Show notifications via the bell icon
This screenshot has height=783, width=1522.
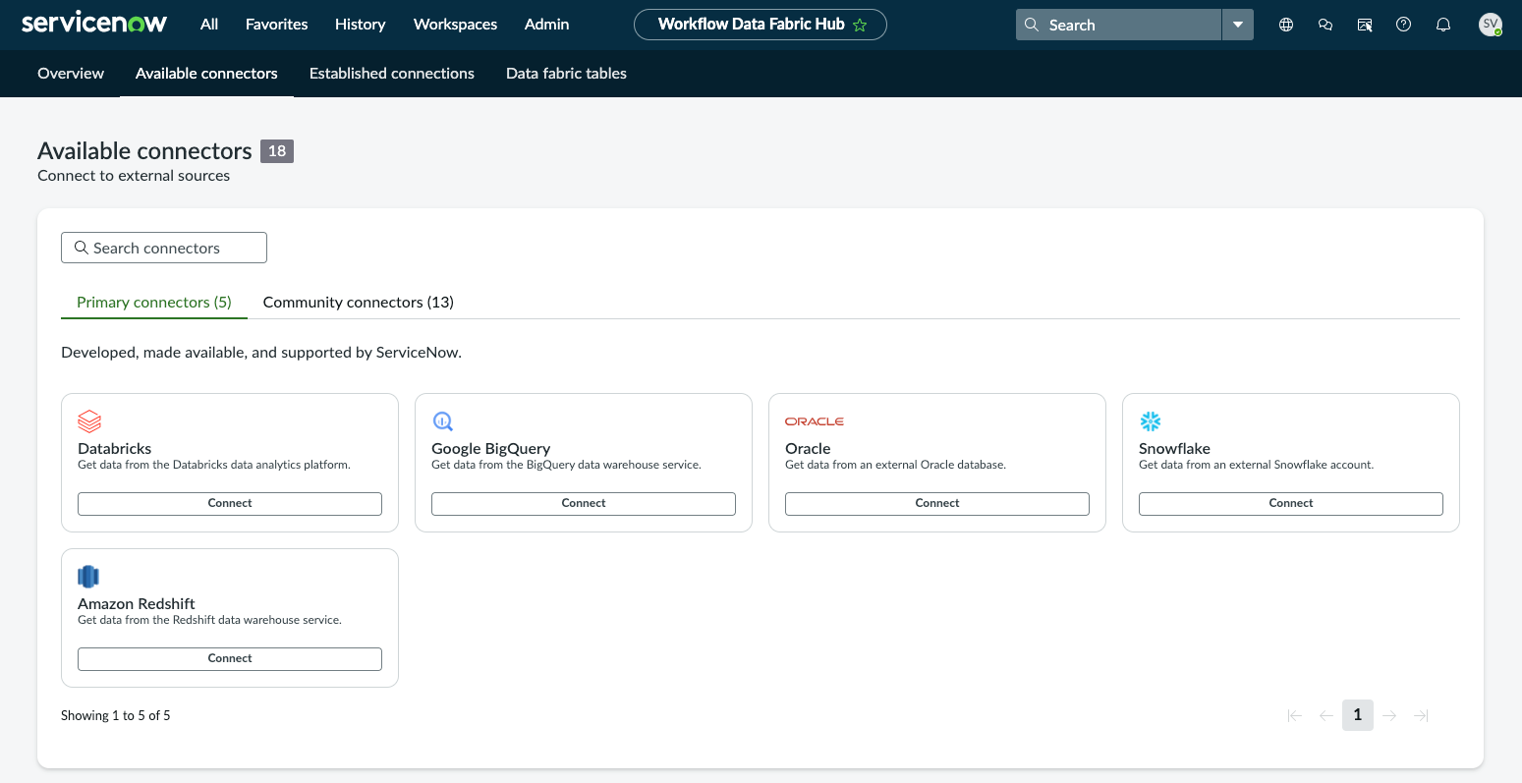click(x=1443, y=25)
